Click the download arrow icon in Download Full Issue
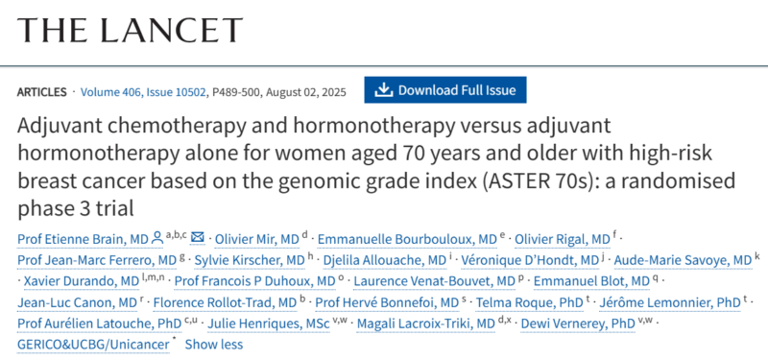Viewport: 768px width, 360px height. point(384,89)
